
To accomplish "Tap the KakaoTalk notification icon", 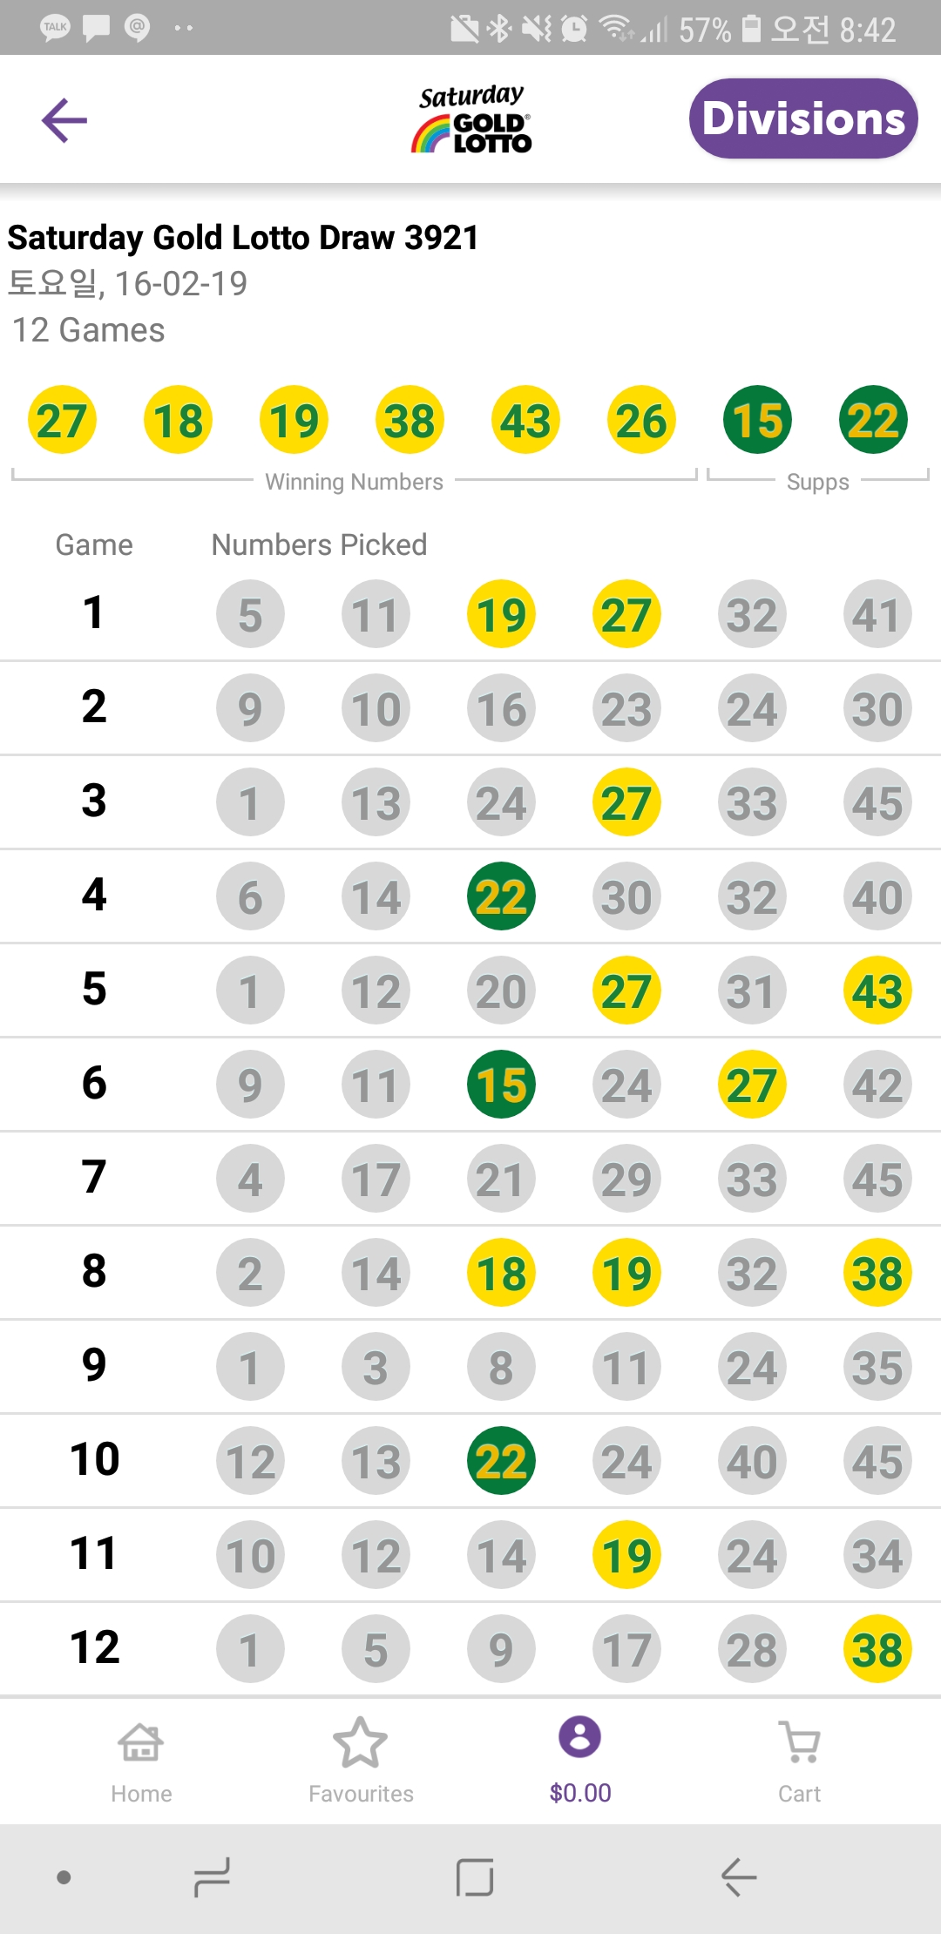I will (x=55, y=28).
